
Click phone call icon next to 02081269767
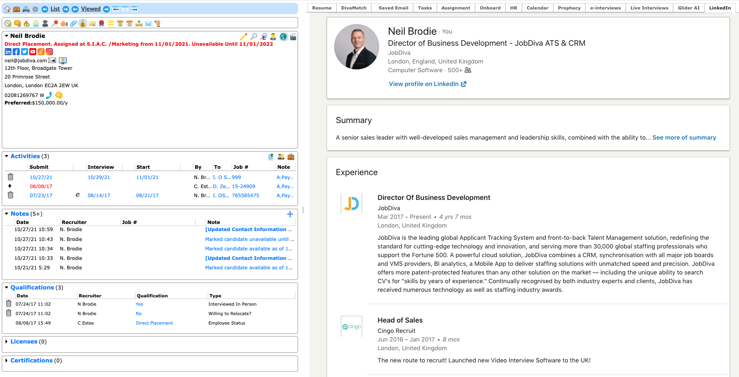click(49, 95)
